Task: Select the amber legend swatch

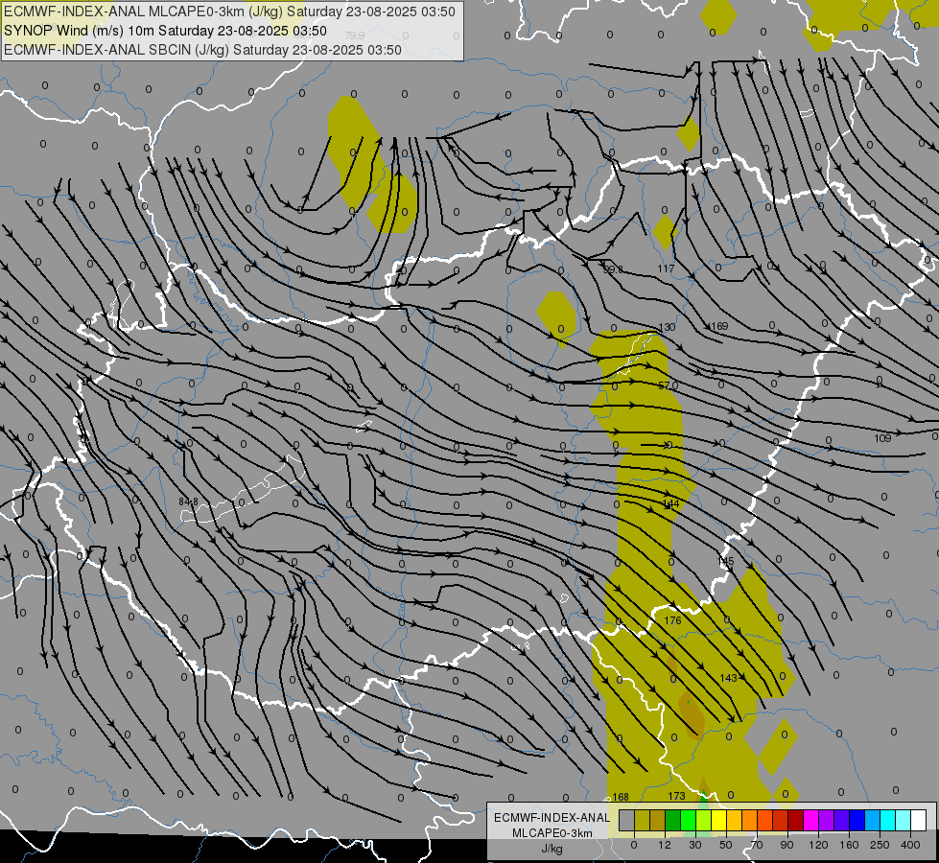Action: click(735, 820)
